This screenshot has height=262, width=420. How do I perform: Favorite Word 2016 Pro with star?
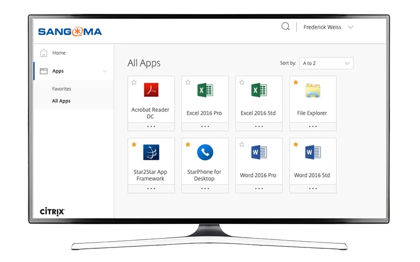242,145
